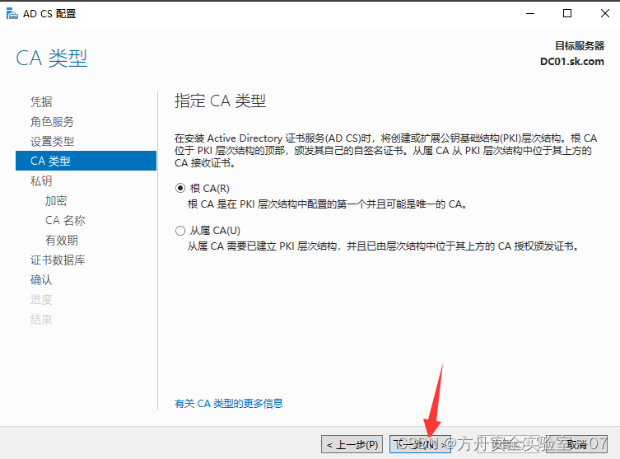The height and width of the screenshot is (459, 620).
Task: Go to the 确认 step
Action: (41, 279)
